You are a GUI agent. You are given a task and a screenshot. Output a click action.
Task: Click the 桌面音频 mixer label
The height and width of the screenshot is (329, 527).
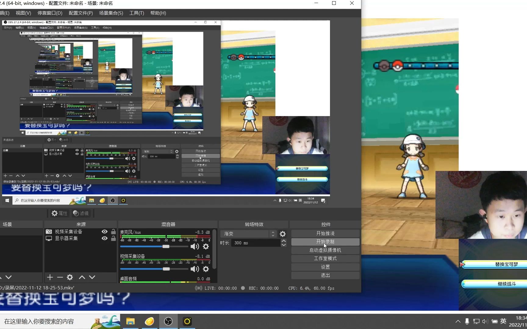coord(128,279)
